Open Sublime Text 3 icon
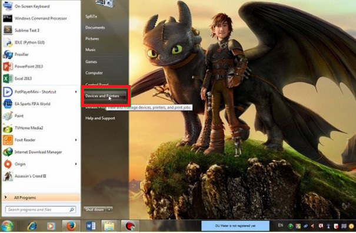Image resolution: width=356 pixels, height=233 pixels. pyautogui.click(x=8, y=30)
